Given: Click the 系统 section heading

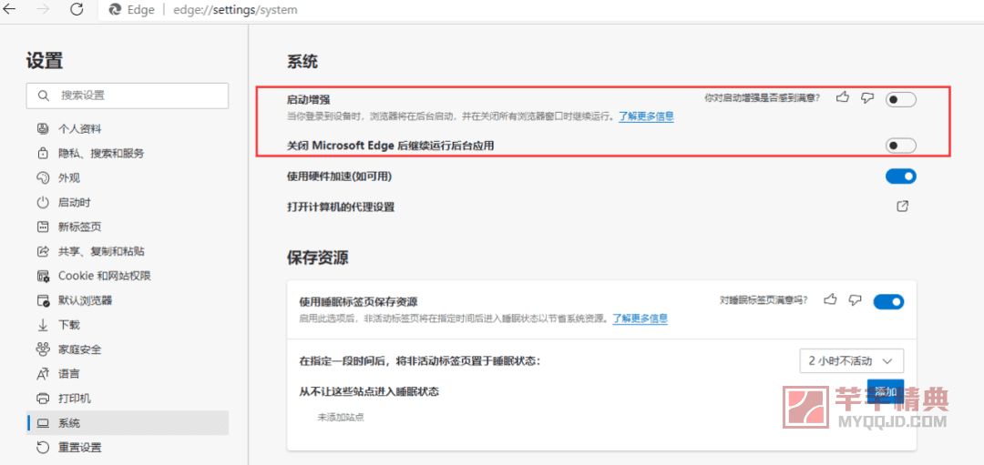Looking at the screenshot, I should (x=302, y=61).
